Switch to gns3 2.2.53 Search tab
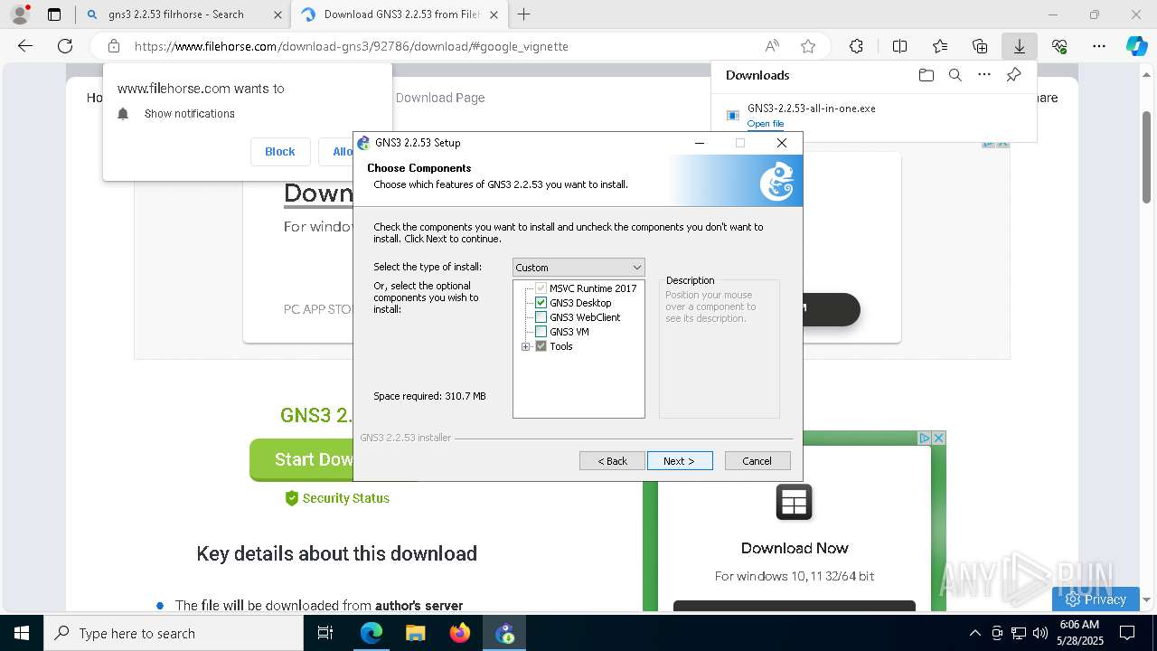1157x651 pixels. (x=176, y=14)
